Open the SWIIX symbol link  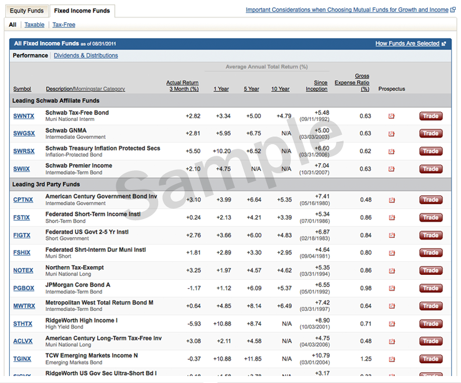click(x=22, y=169)
